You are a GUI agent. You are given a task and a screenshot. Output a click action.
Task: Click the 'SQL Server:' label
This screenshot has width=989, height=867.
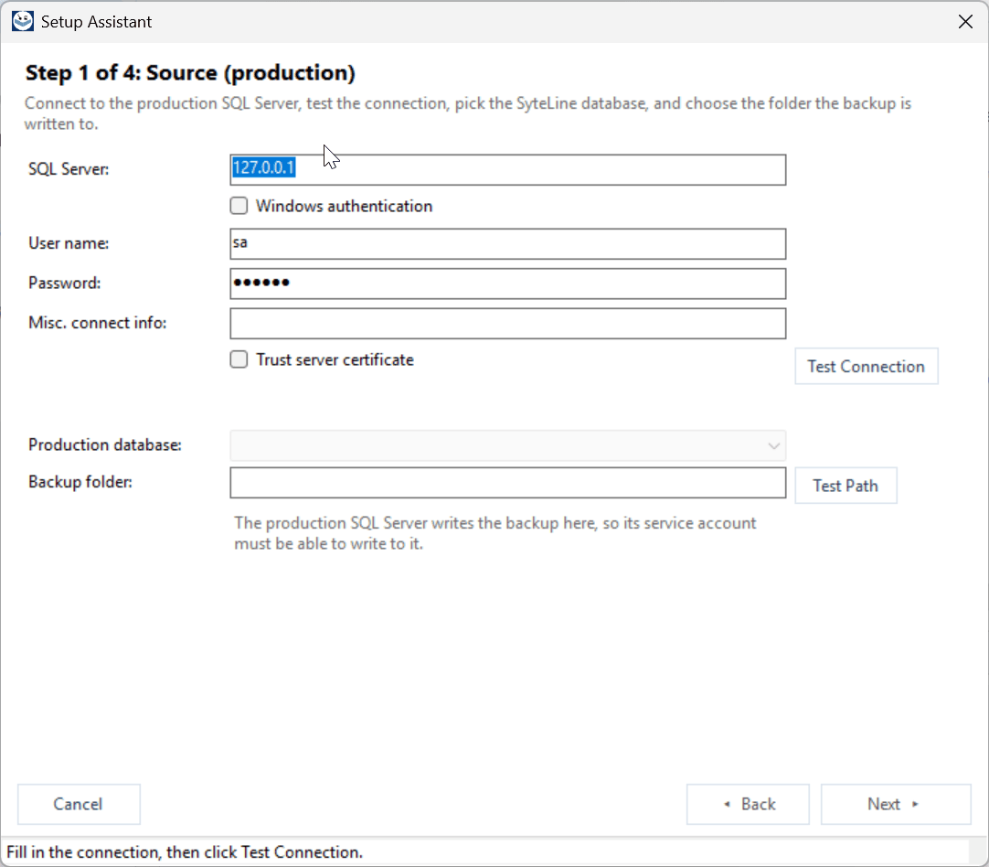tap(69, 169)
